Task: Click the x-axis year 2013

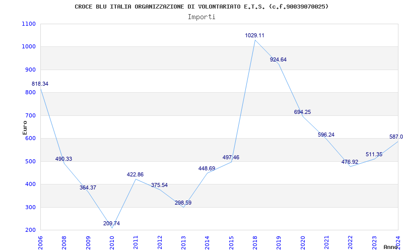Action: coord(183,243)
